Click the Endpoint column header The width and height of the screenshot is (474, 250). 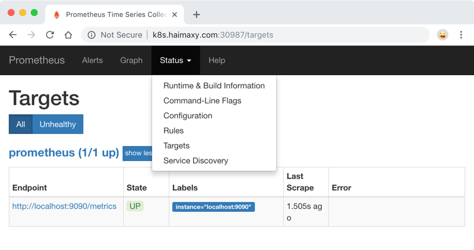point(29,188)
